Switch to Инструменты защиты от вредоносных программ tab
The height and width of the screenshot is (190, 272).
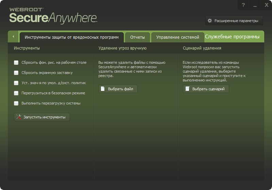pyautogui.click(x=72, y=37)
